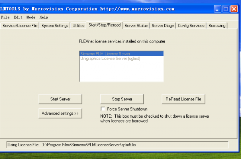Click the Stop Server button

(x=122, y=99)
